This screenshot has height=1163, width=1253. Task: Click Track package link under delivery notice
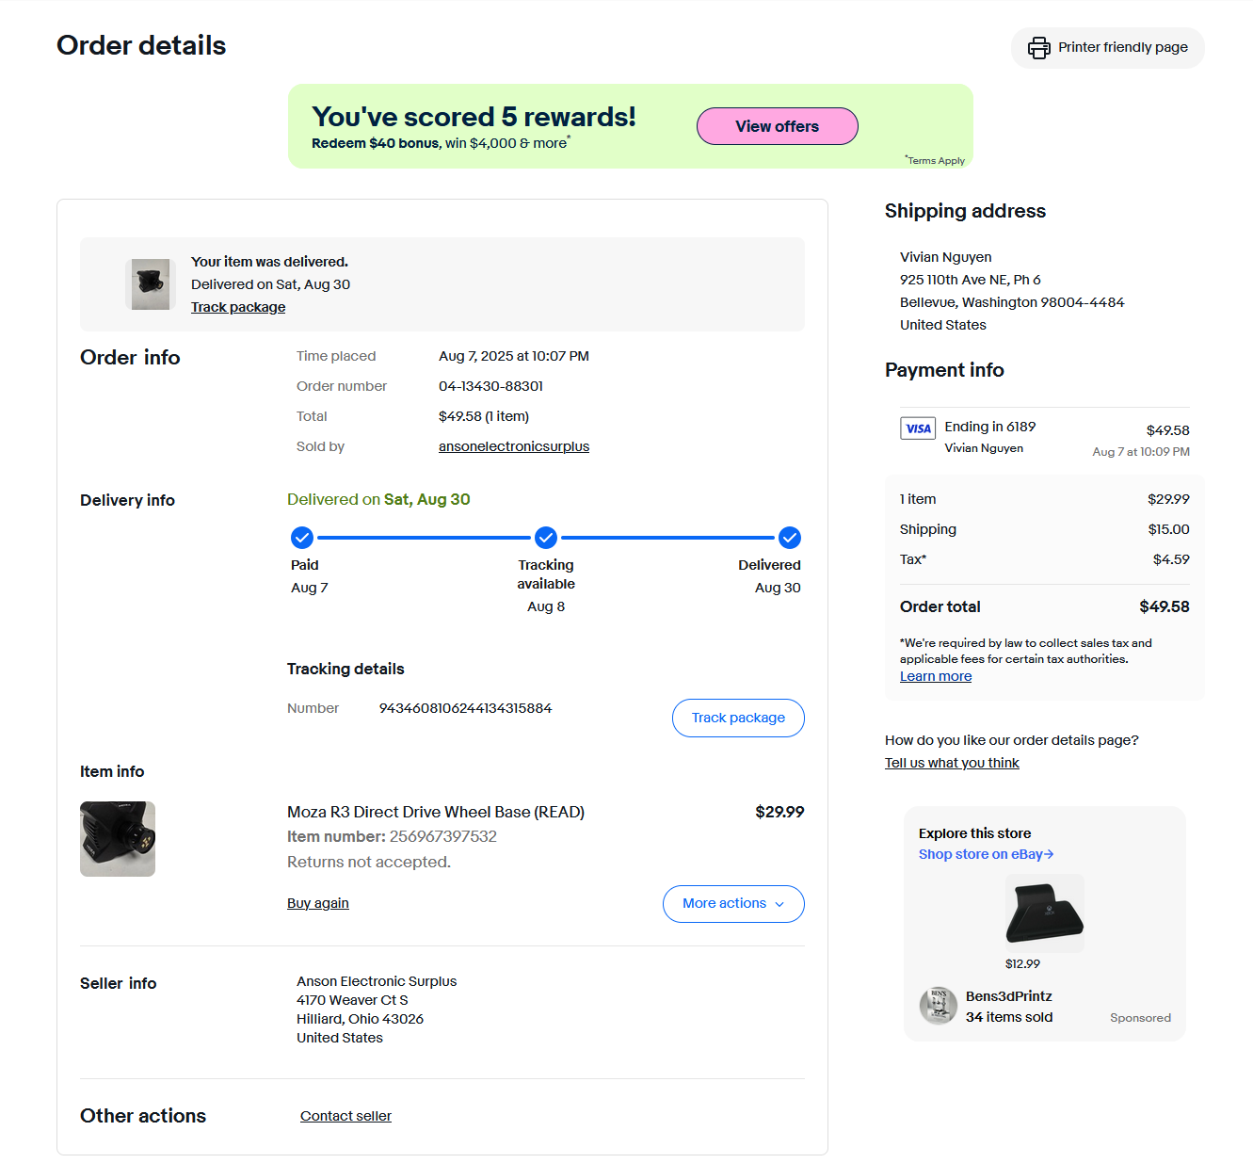tap(238, 307)
